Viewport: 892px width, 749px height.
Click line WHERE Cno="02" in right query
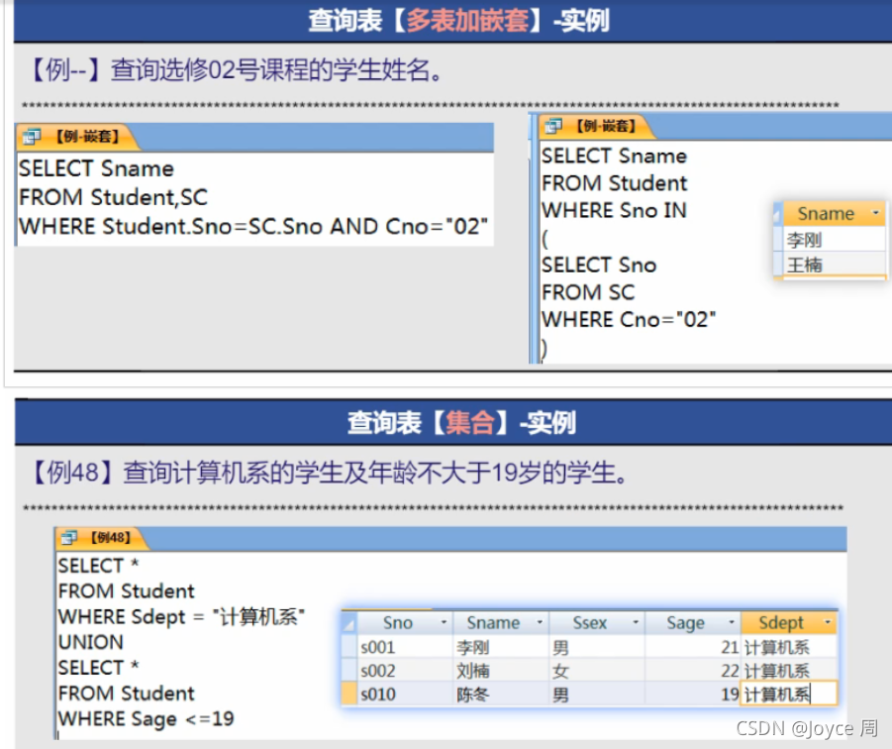pyautogui.click(x=629, y=319)
